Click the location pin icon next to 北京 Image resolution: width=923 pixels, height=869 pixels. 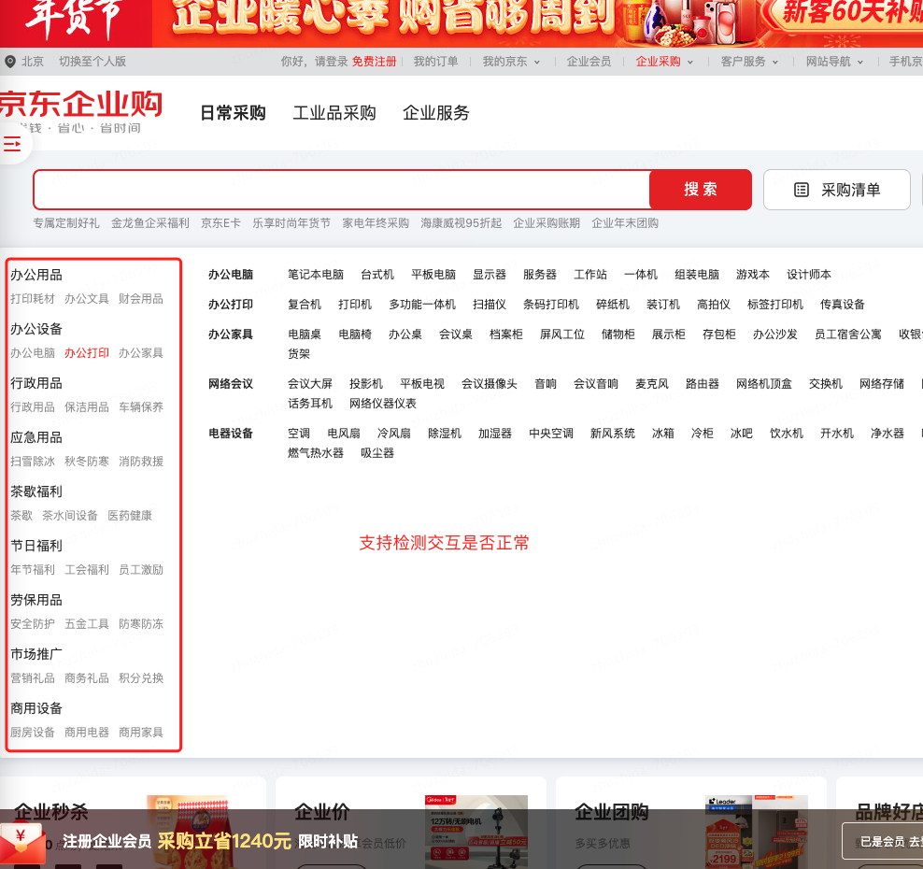[10, 62]
